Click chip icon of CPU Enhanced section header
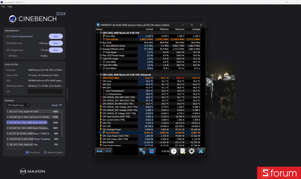 click(x=101, y=75)
